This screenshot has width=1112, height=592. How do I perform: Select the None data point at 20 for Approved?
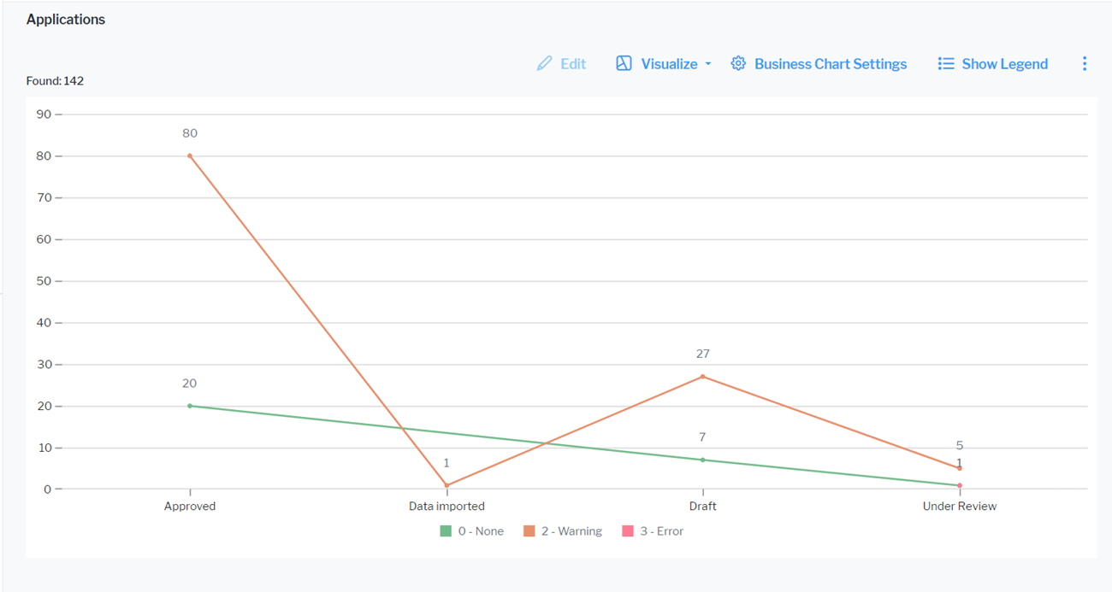(x=190, y=406)
